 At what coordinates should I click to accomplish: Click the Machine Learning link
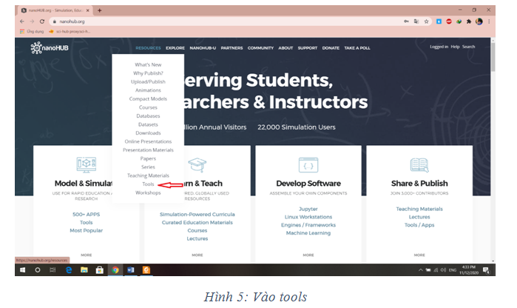pos(308,233)
